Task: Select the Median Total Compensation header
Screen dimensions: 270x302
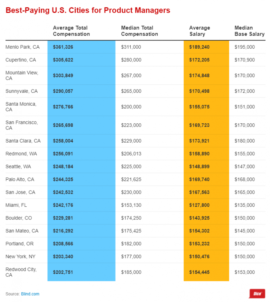Action: point(140,31)
